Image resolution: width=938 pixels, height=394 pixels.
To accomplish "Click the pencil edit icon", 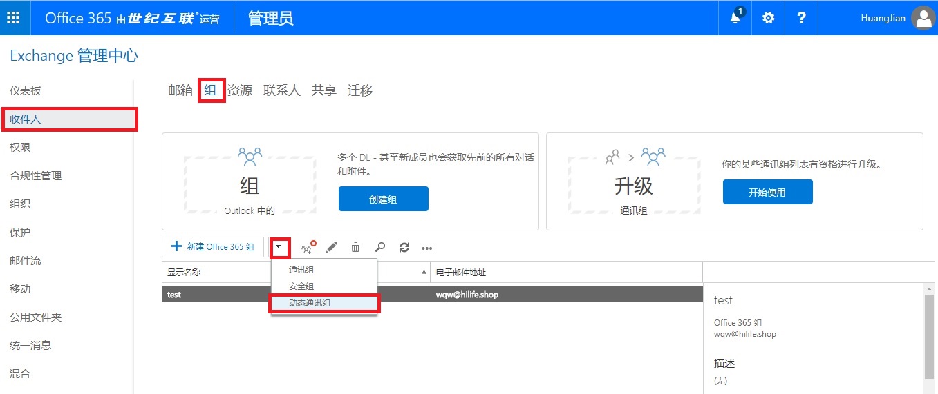I will (x=332, y=247).
